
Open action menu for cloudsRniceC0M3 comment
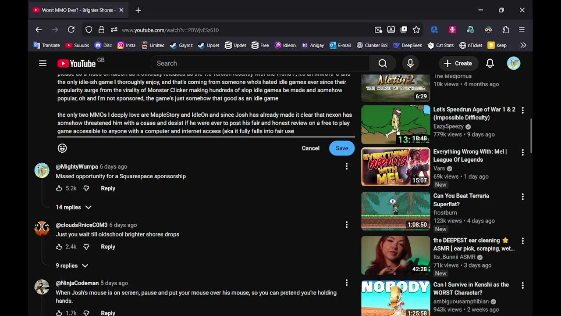point(347,225)
